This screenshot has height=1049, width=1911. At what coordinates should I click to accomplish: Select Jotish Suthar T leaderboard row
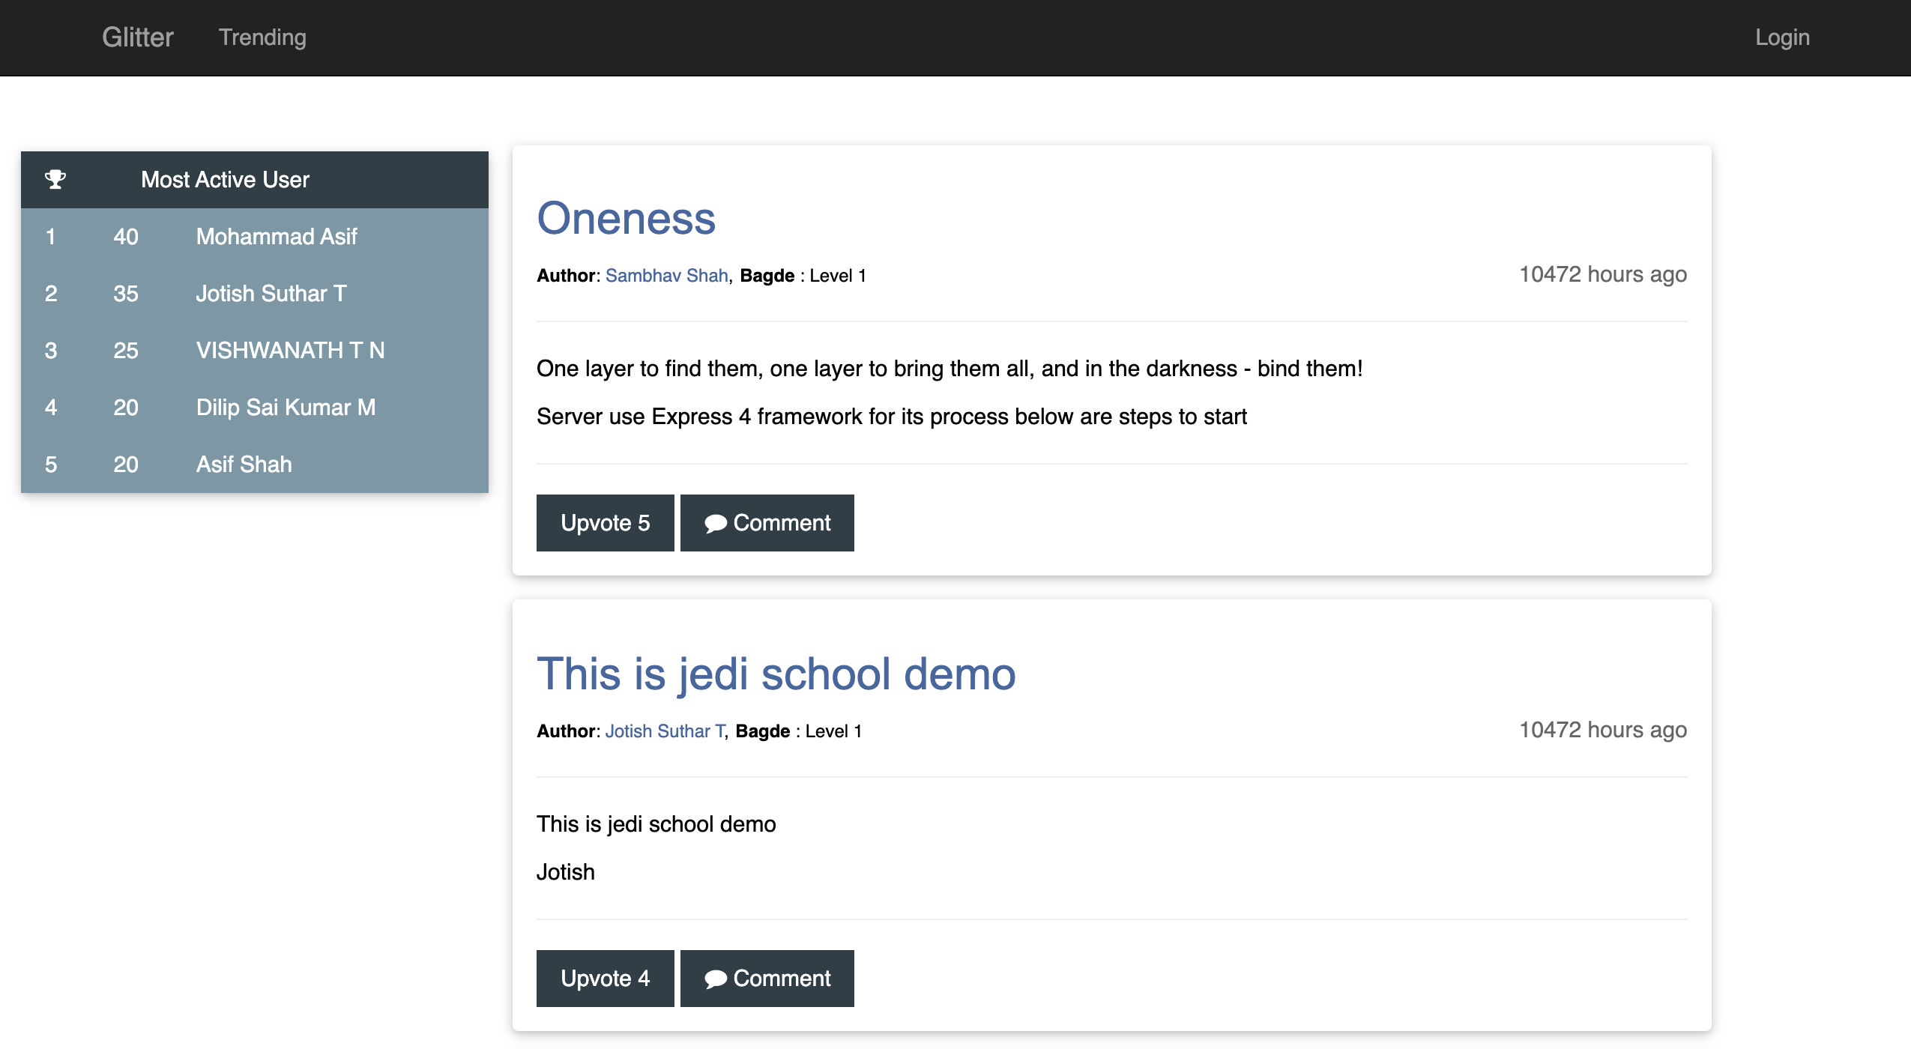tap(271, 294)
